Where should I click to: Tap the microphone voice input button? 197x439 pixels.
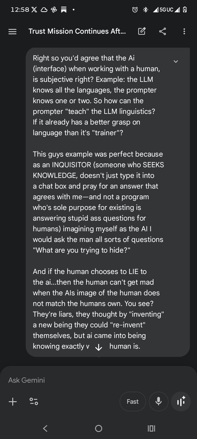(x=158, y=402)
